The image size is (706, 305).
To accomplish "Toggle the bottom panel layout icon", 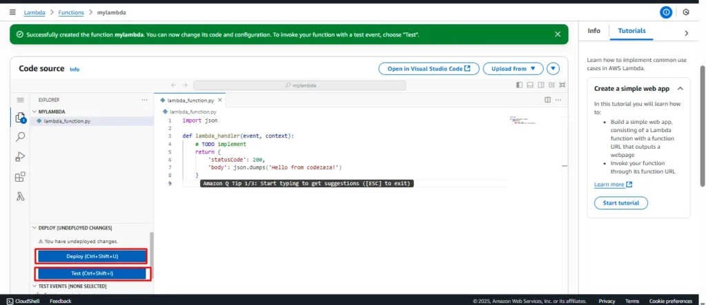I will 530,85.
